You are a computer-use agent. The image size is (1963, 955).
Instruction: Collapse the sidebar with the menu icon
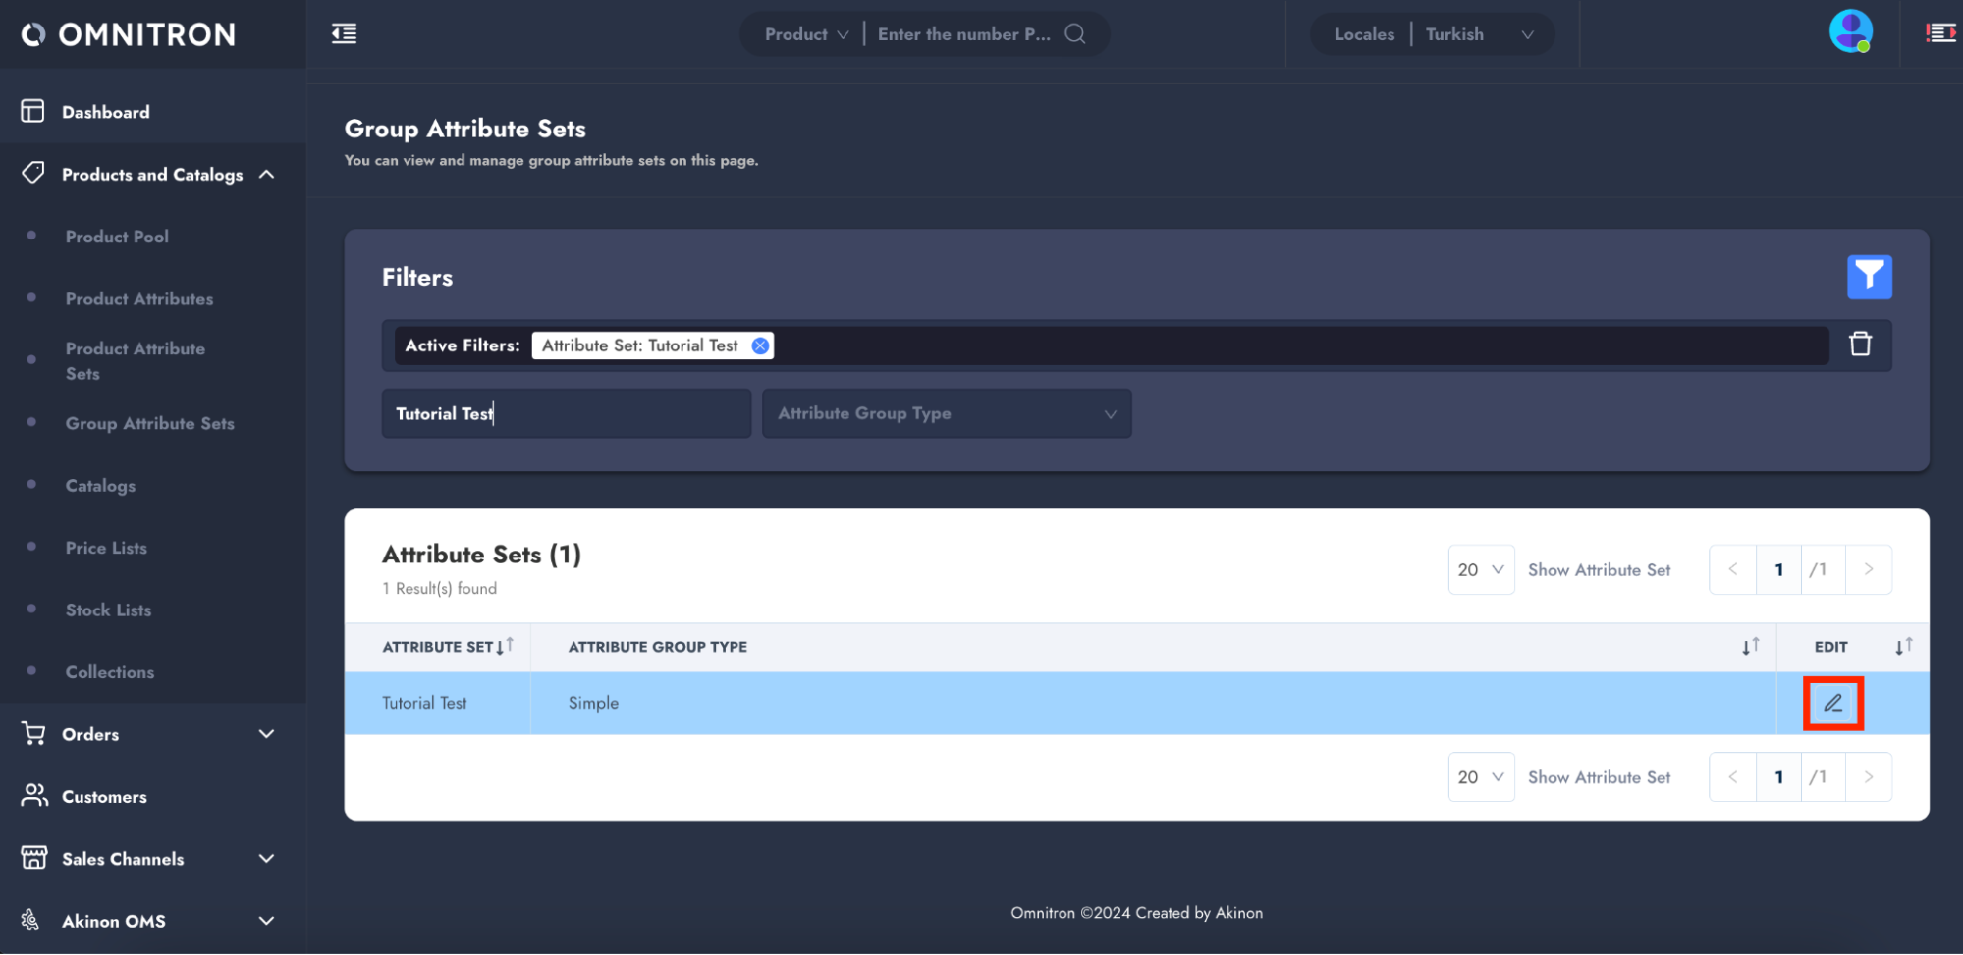point(344,34)
